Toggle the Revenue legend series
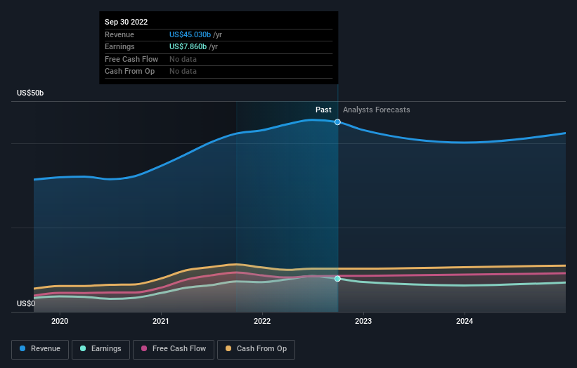Screen dimensions: 577x368 point(40,349)
